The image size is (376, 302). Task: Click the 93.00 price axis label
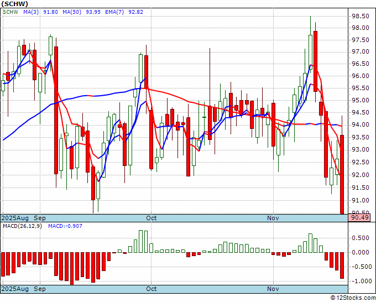coord(360,149)
